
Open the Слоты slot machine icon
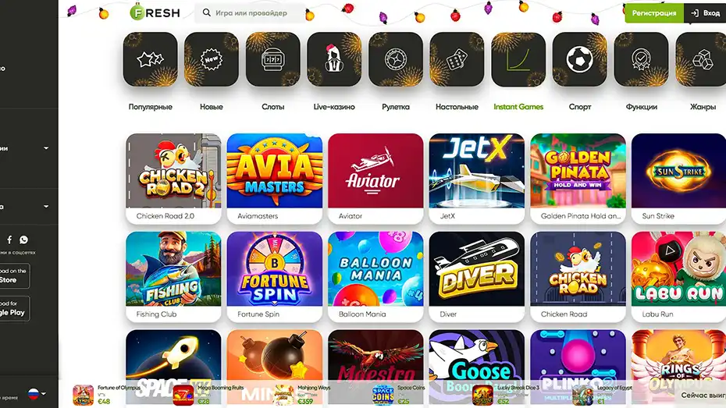point(272,59)
